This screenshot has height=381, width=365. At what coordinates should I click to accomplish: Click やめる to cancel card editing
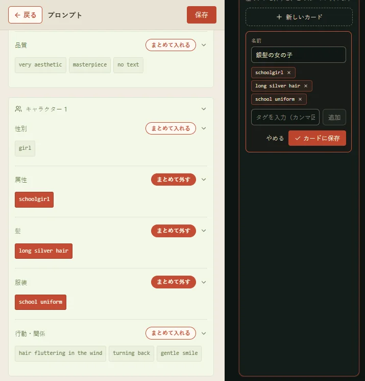coord(275,138)
